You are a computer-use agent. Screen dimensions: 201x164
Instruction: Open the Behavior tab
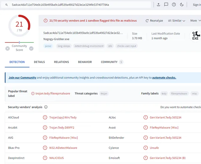(x=85, y=62)
